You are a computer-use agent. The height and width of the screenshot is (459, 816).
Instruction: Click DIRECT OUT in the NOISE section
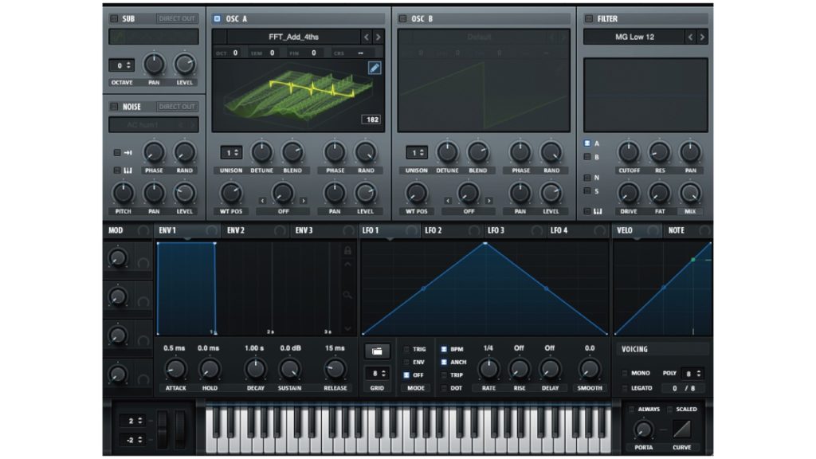[x=177, y=106]
